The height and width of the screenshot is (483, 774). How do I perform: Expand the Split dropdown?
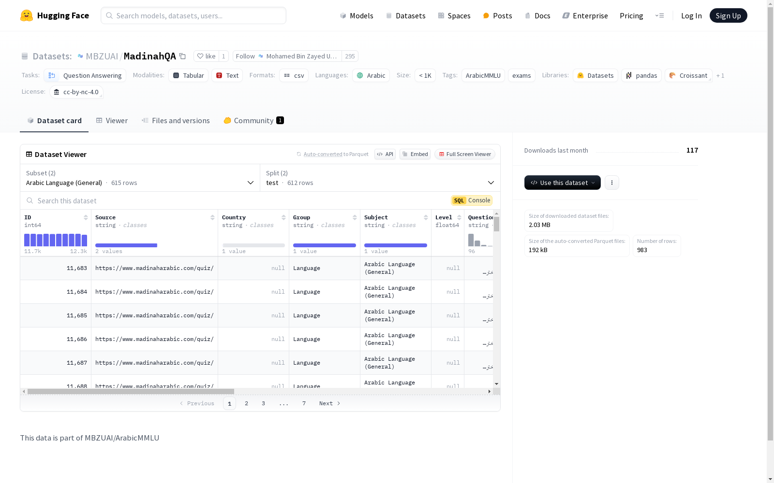(x=380, y=178)
